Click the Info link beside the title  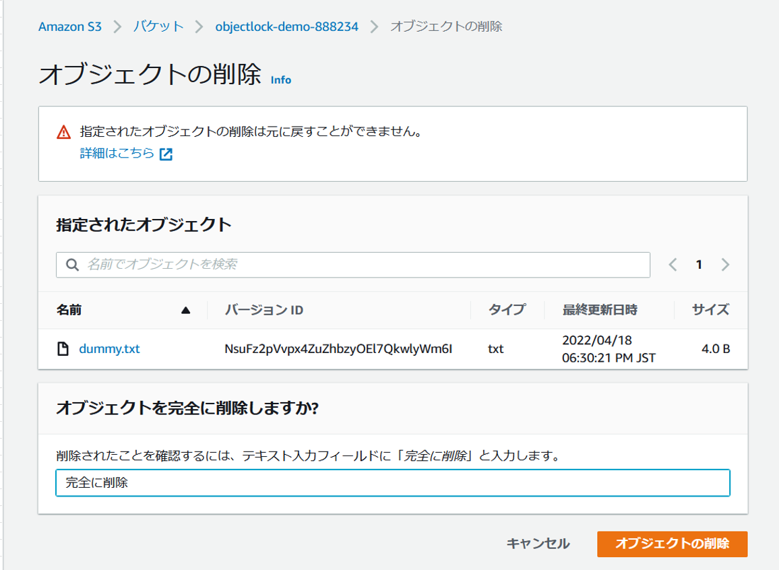281,80
